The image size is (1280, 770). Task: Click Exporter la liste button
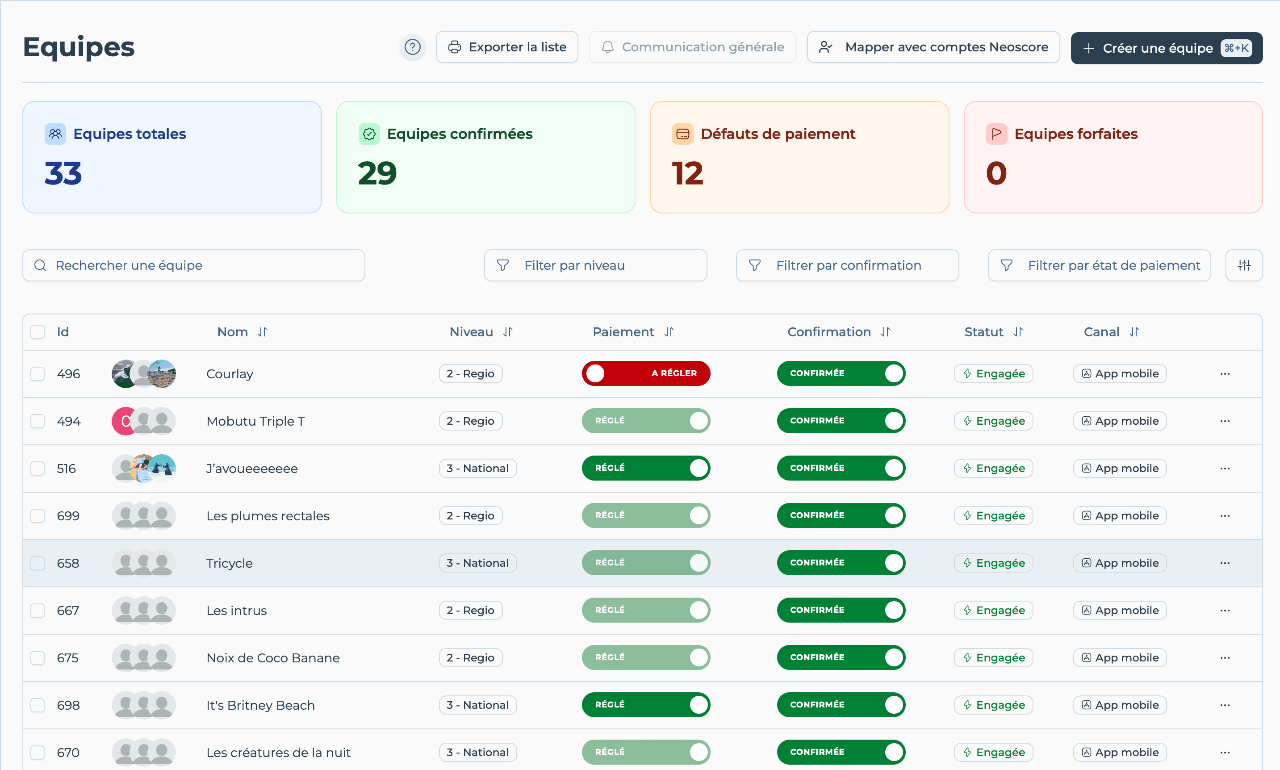pyautogui.click(x=507, y=47)
